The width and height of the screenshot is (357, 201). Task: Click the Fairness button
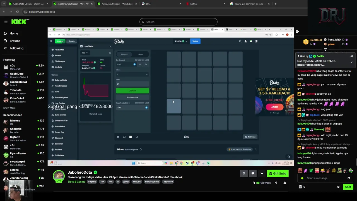250,137
